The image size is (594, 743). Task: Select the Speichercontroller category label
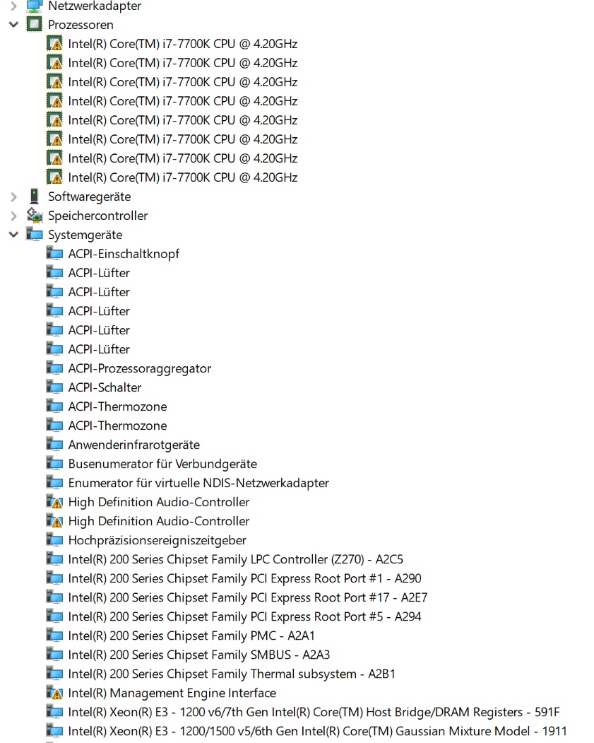(98, 216)
